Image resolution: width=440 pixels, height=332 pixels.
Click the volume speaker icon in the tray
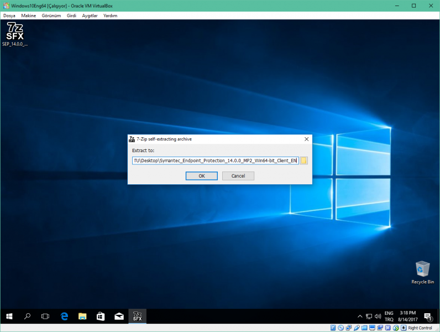click(378, 317)
